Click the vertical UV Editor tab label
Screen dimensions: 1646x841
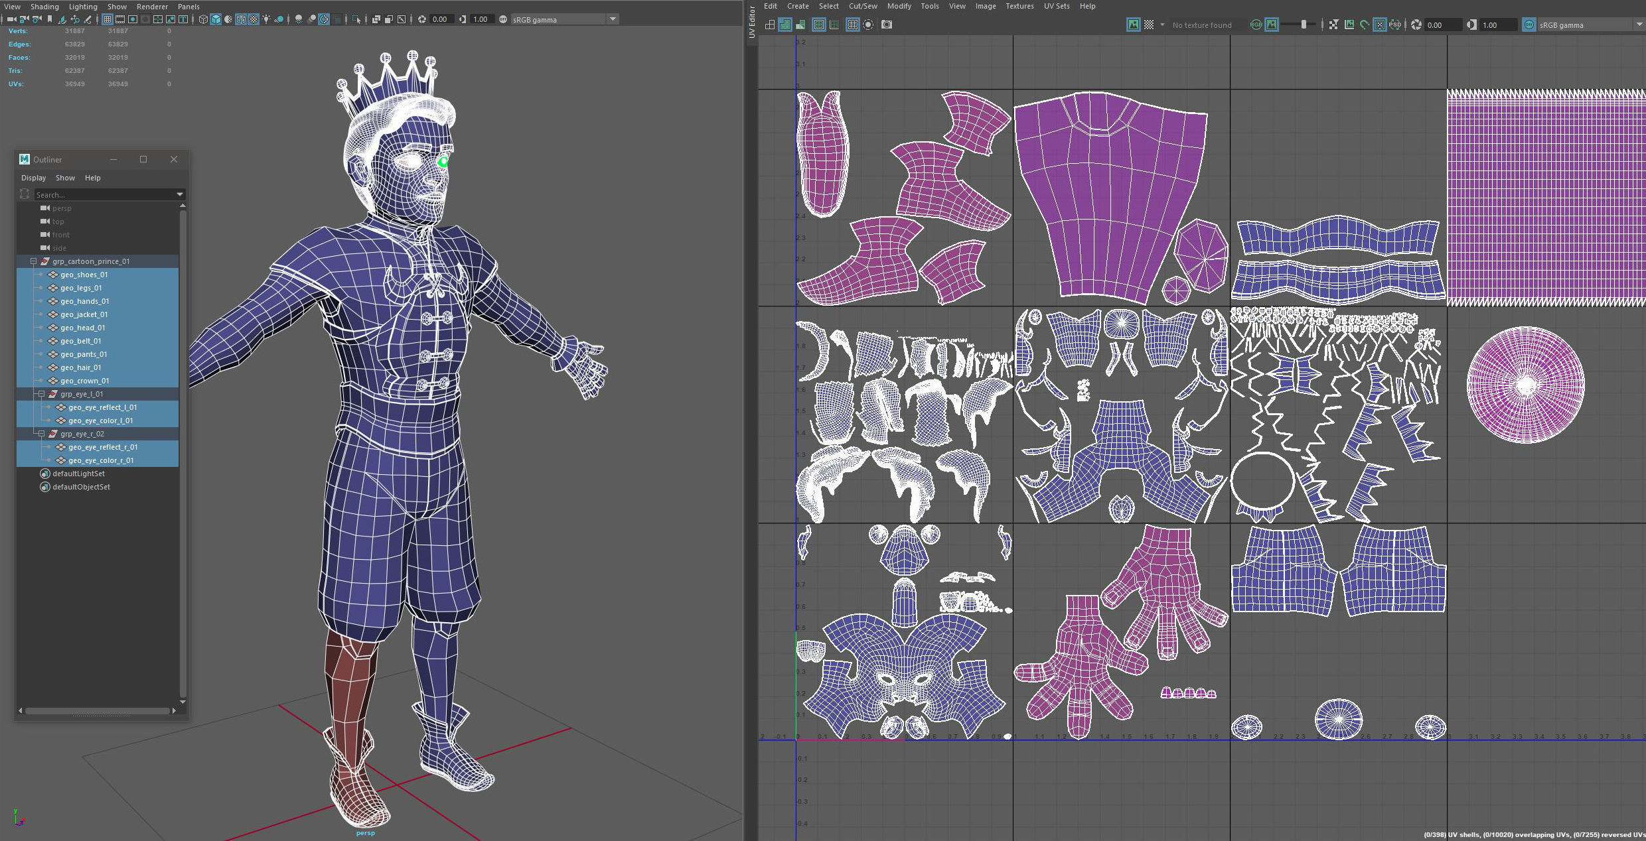click(x=752, y=22)
